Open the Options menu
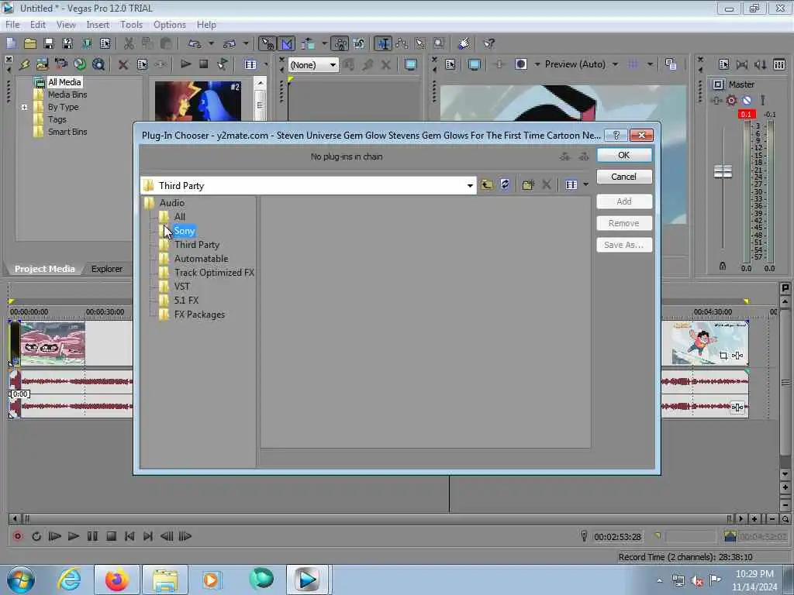 170,25
